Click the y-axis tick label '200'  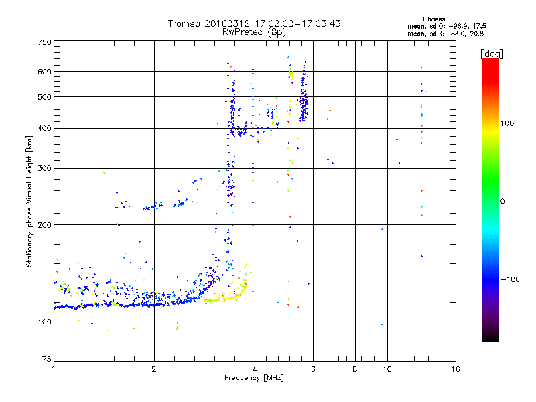point(44,225)
